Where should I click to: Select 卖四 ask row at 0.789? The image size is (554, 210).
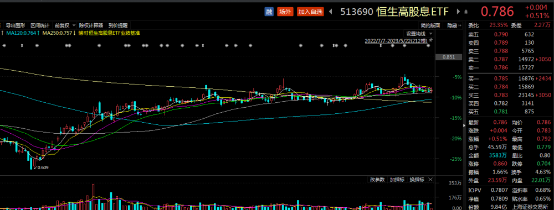click(509, 43)
